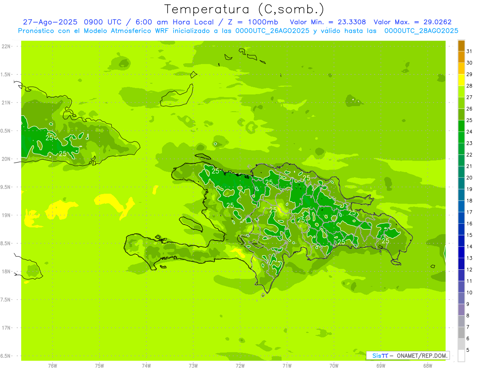Click the latitude axis label "17N"
The width and height of the screenshot is (480, 371).
[x=6, y=328]
